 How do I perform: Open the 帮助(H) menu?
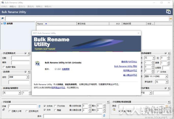(48, 7)
